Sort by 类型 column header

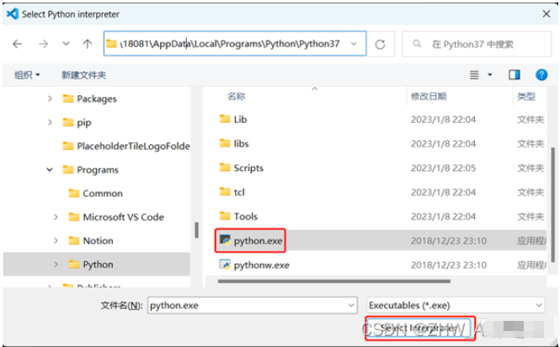pos(526,96)
